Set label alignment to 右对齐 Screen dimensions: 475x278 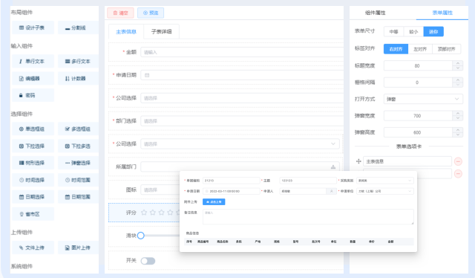[396, 49]
